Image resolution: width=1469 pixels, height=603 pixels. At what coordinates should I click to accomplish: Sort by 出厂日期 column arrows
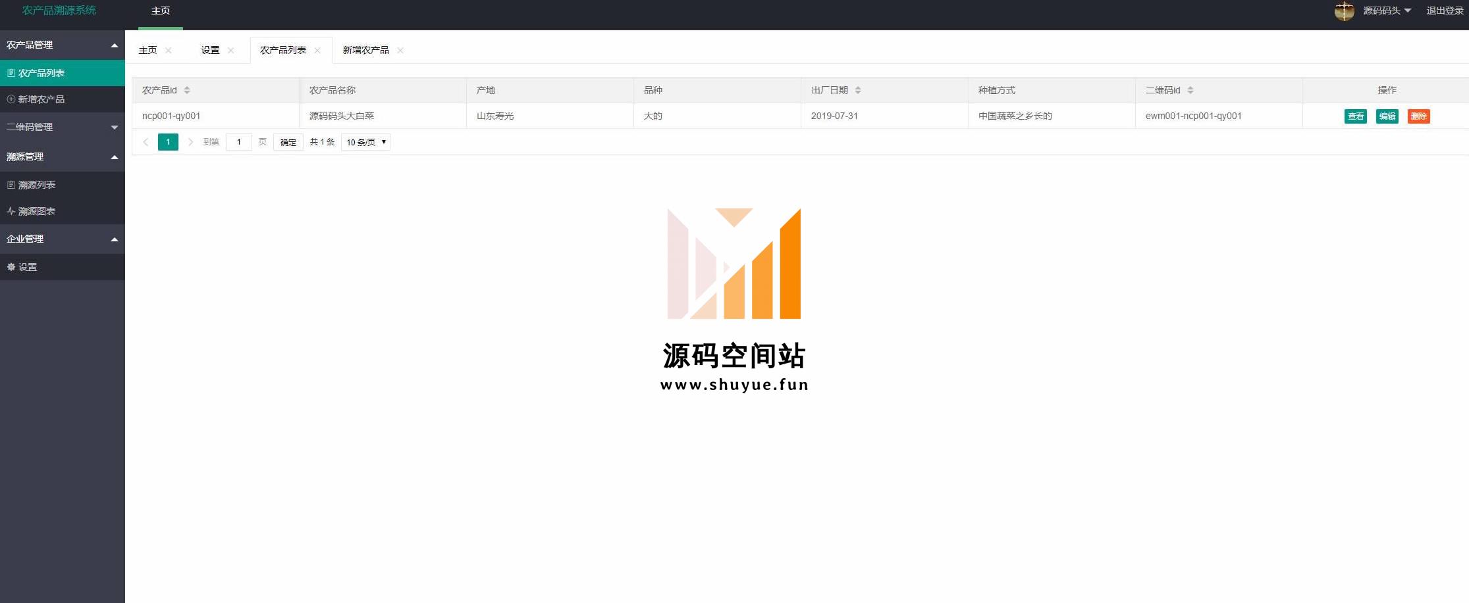click(858, 90)
